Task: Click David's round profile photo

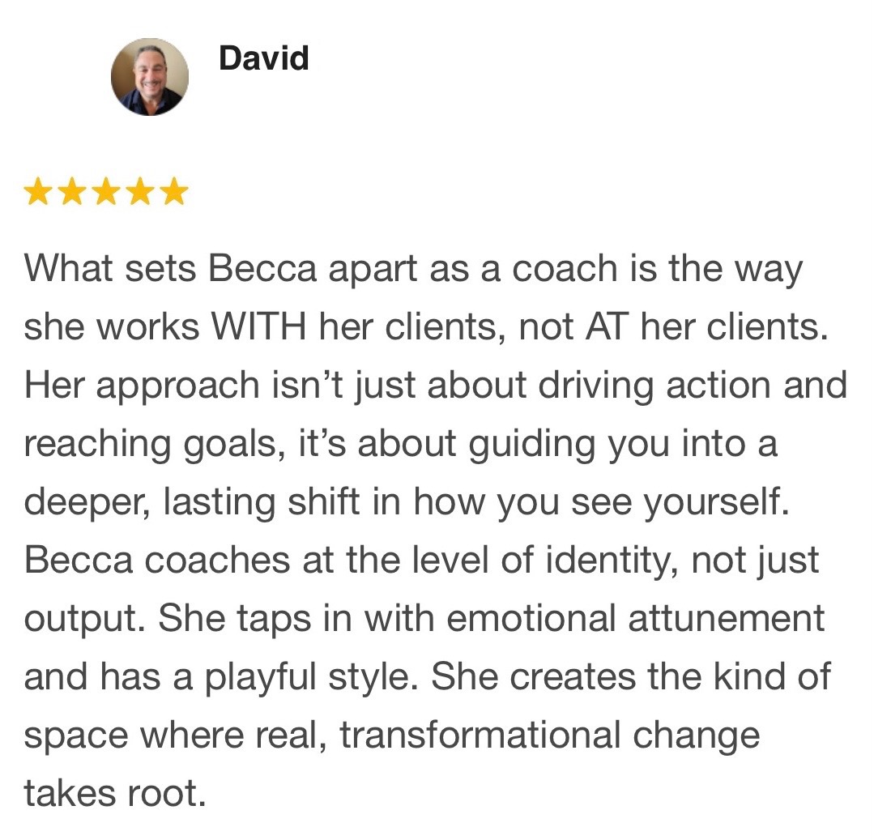Action: coord(149,76)
